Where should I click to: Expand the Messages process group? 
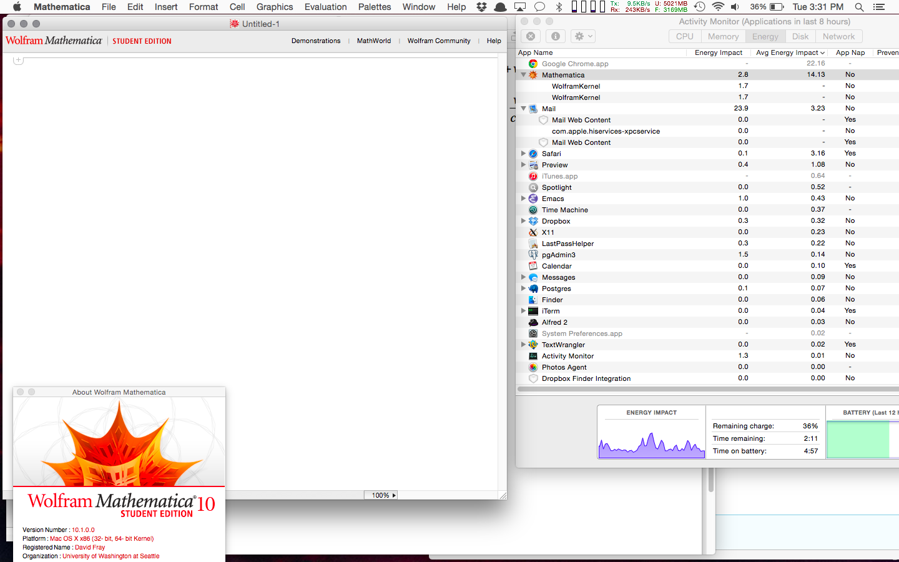(x=523, y=277)
